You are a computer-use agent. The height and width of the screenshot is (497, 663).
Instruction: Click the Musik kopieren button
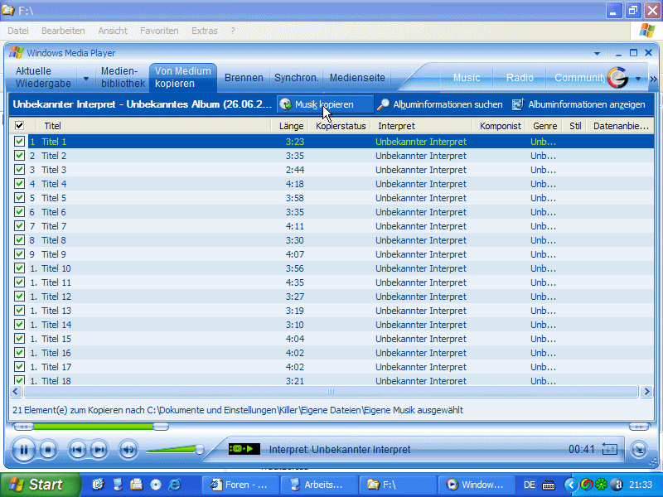pyautogui.click(x=325, y=104)
